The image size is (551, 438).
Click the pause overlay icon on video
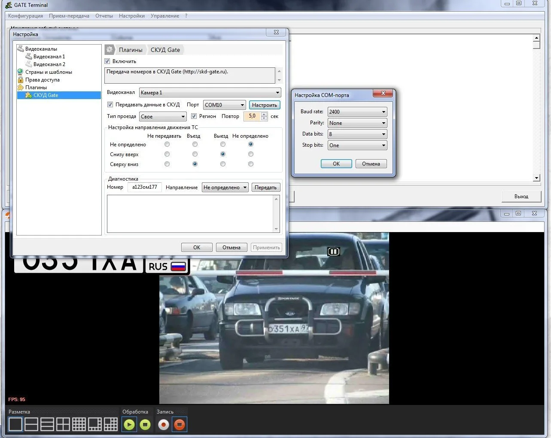(x=333, y=252)
